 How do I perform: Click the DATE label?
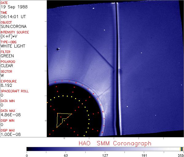click(4, 3)
